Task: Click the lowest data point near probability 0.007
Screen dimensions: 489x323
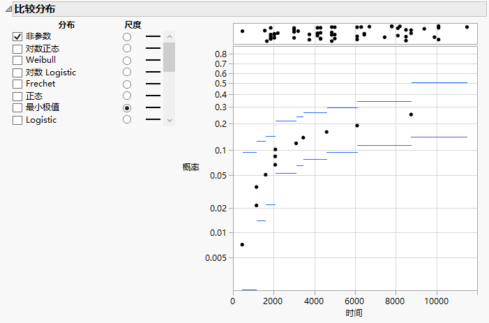Action: pyautogui.click(x=242, y=245)
